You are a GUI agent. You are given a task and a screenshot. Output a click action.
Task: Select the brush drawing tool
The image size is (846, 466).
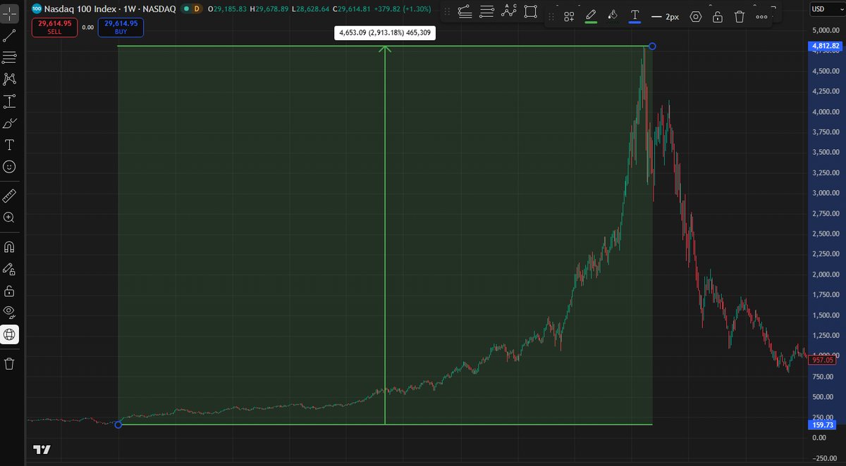click(10, 123)
